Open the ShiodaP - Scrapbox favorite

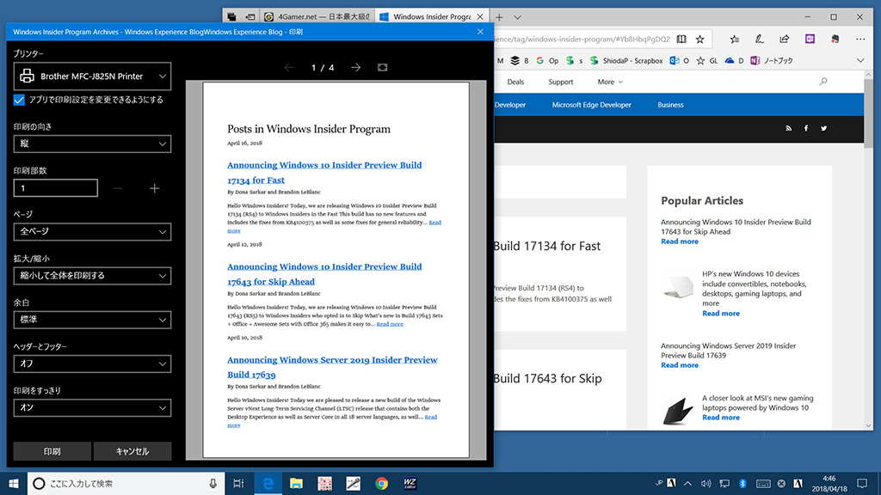click(x=626, y=61)
